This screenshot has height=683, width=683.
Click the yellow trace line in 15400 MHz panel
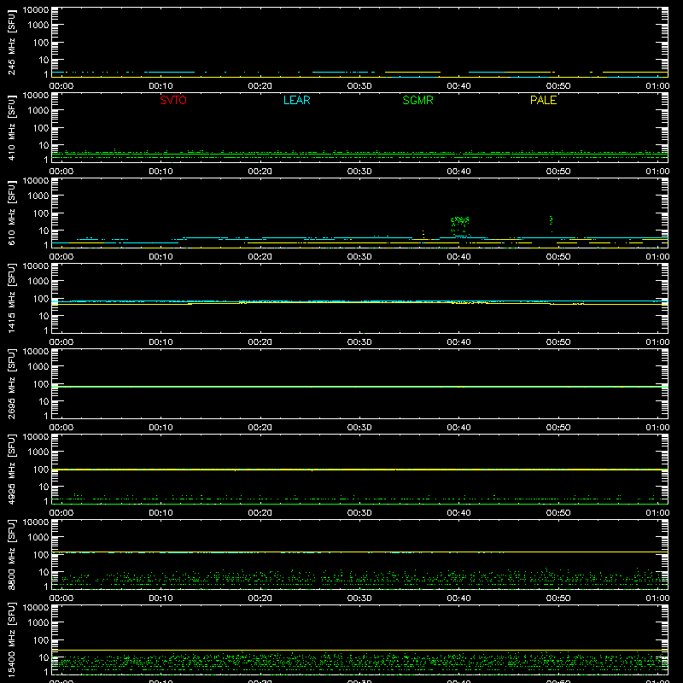[x=359, y=650]
